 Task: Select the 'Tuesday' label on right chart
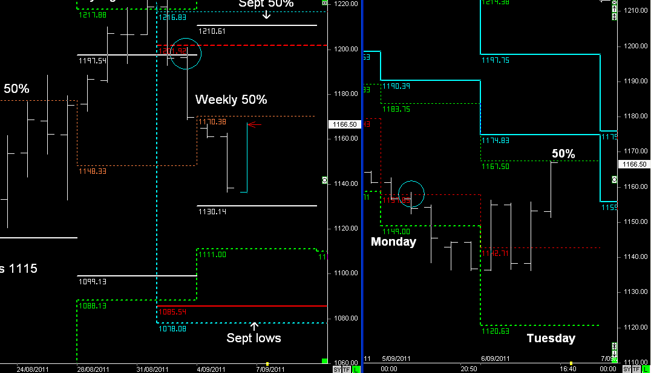click(551, 338)
